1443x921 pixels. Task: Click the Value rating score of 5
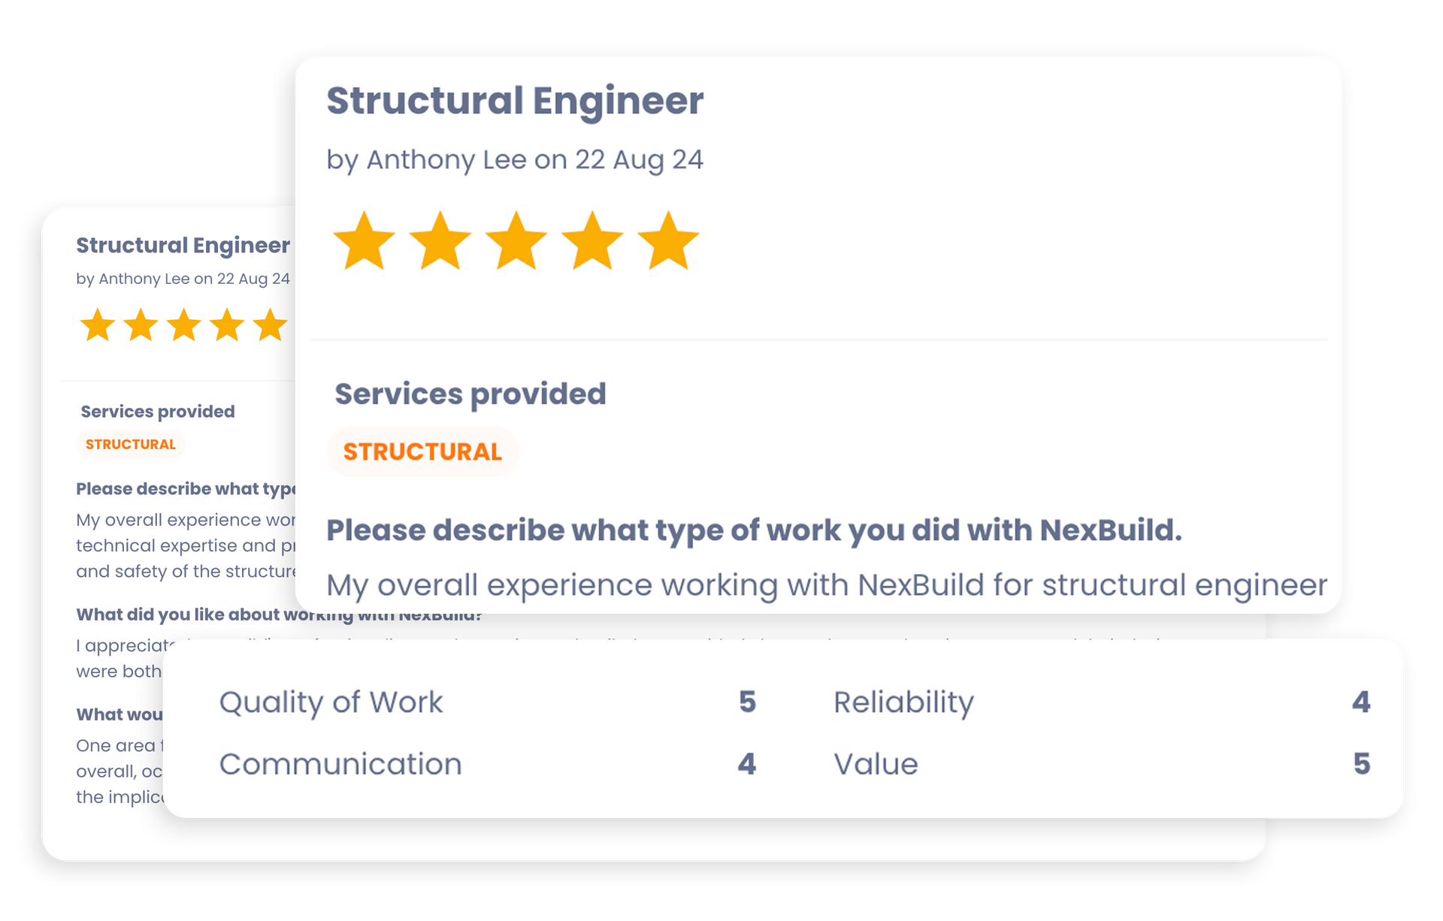coord(1362,764)
